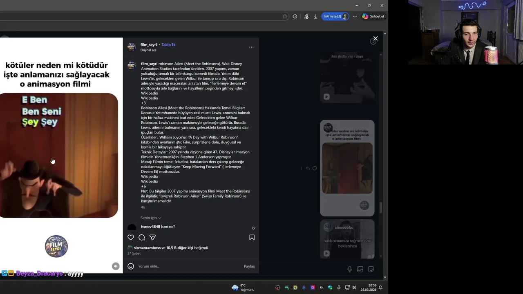
Task: Click film_seyri caption avatar
Action: (x=132, y=66)
